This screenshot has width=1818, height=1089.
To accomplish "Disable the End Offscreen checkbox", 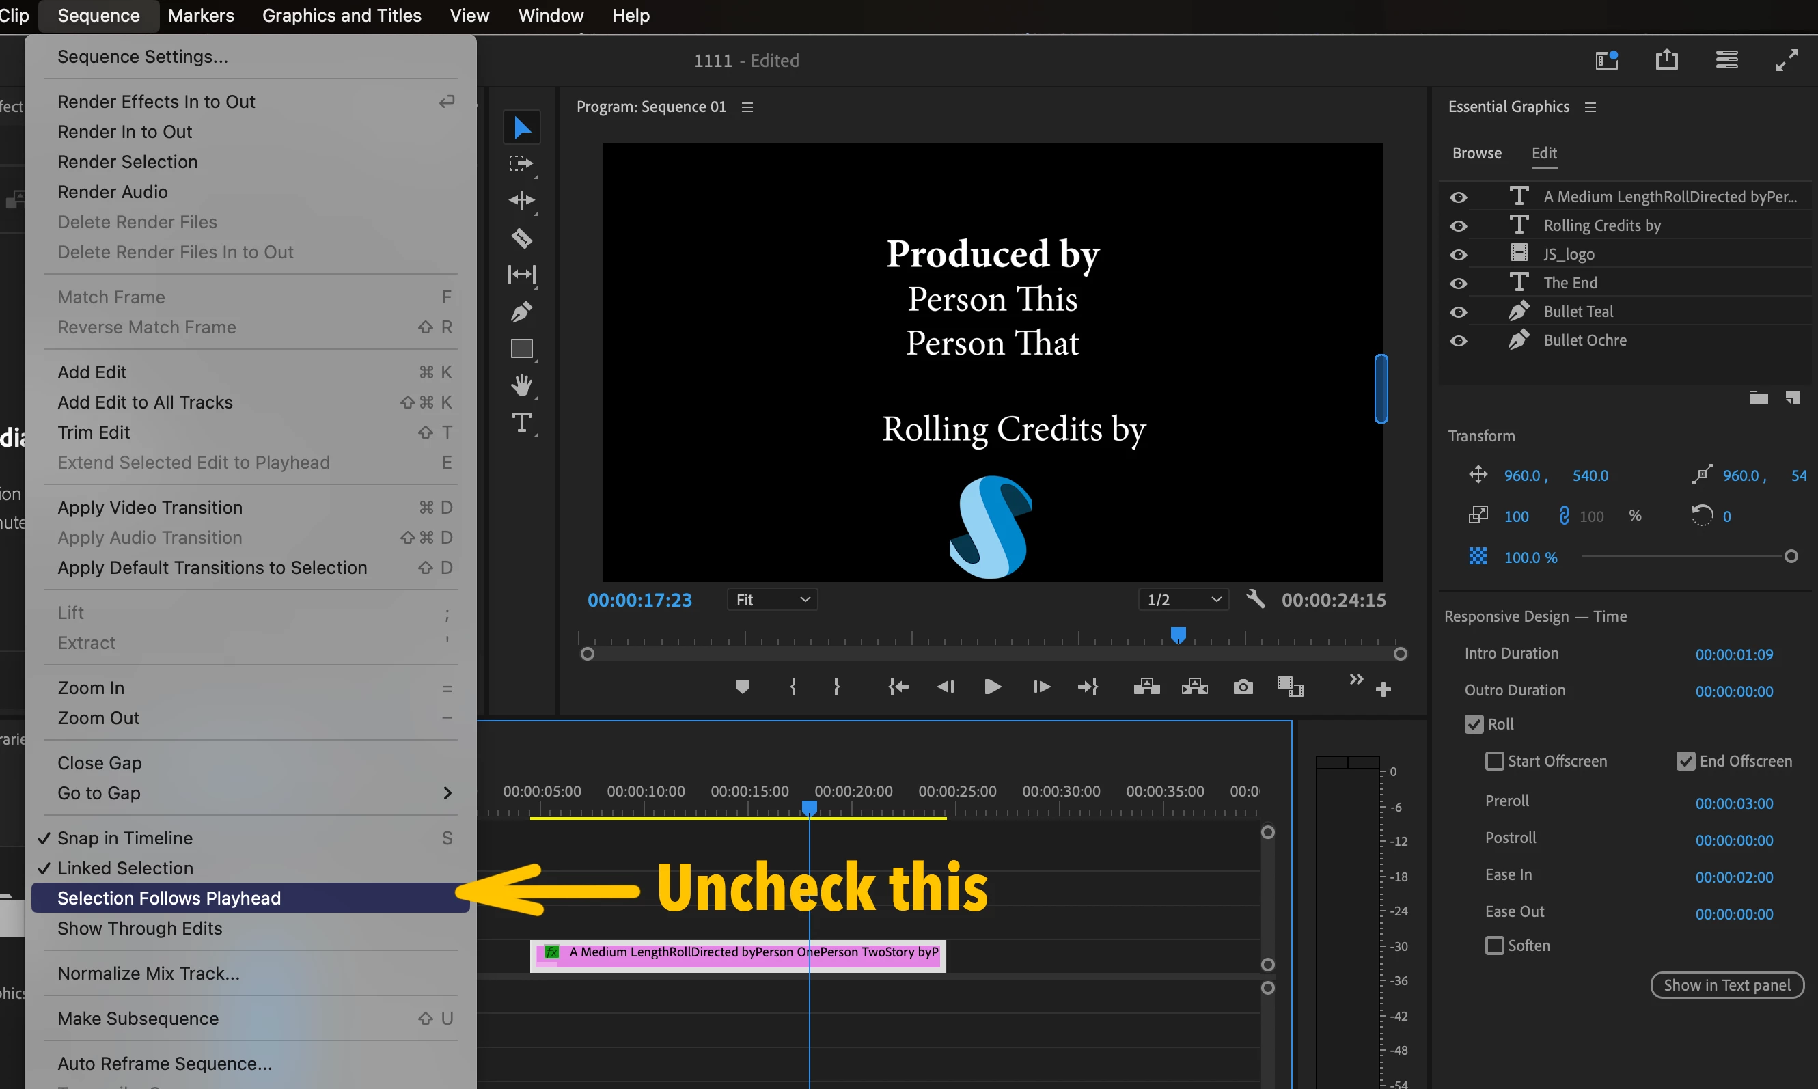I will click(1685, 761).
